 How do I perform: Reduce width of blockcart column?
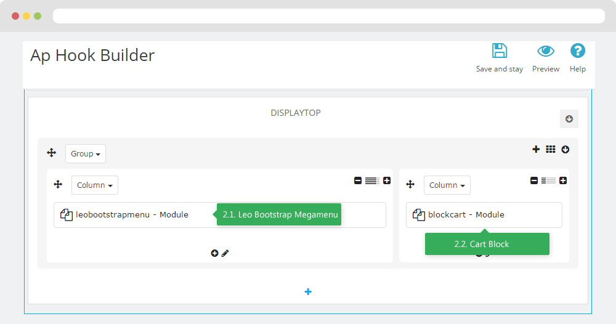pos(534,180)
